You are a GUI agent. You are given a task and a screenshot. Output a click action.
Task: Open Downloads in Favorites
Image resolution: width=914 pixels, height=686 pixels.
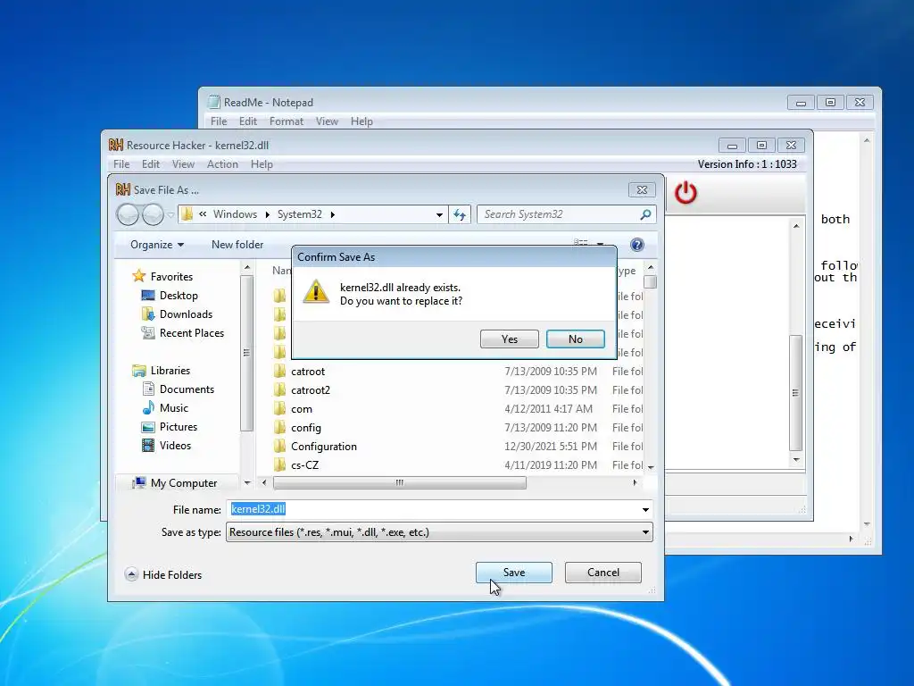tap(186, 314)
